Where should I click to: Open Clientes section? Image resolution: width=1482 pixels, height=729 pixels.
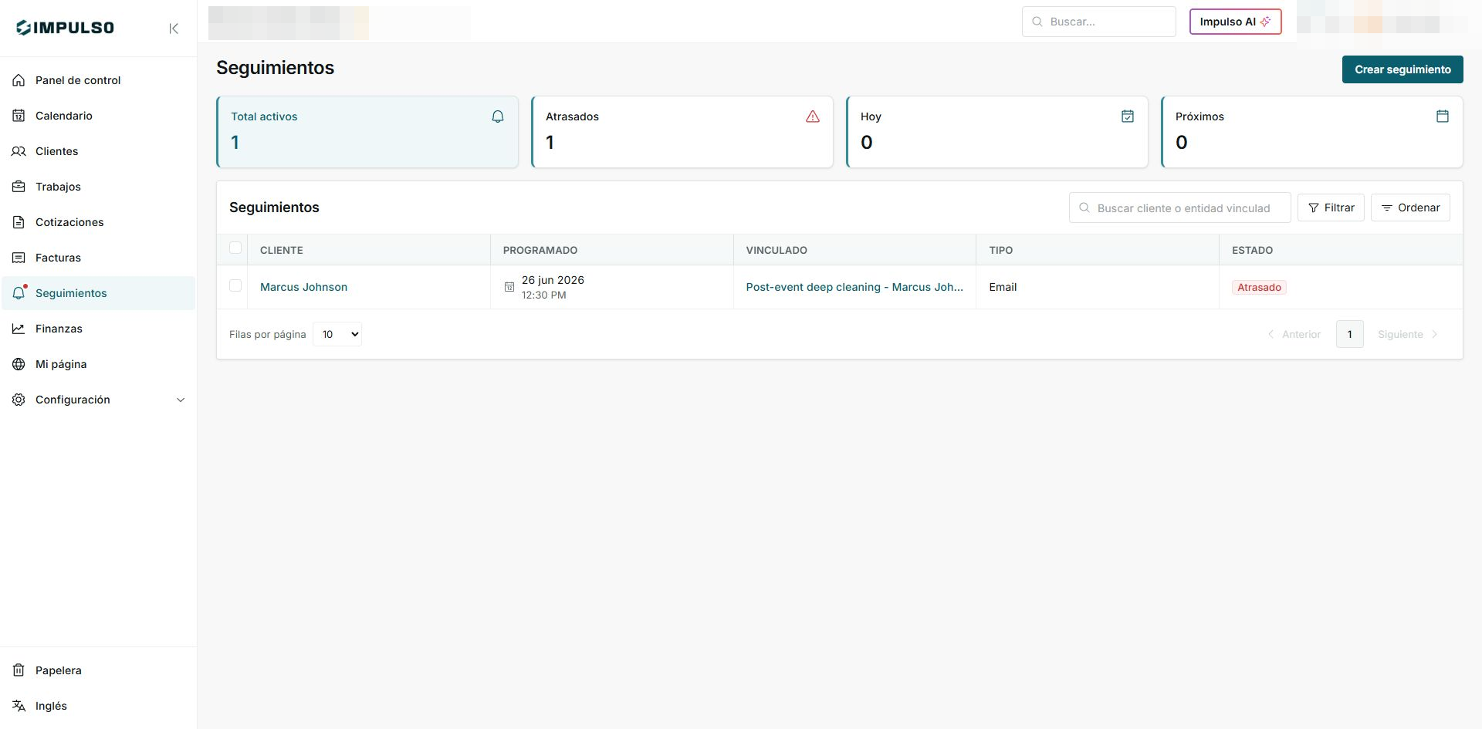tap(98, 151)
